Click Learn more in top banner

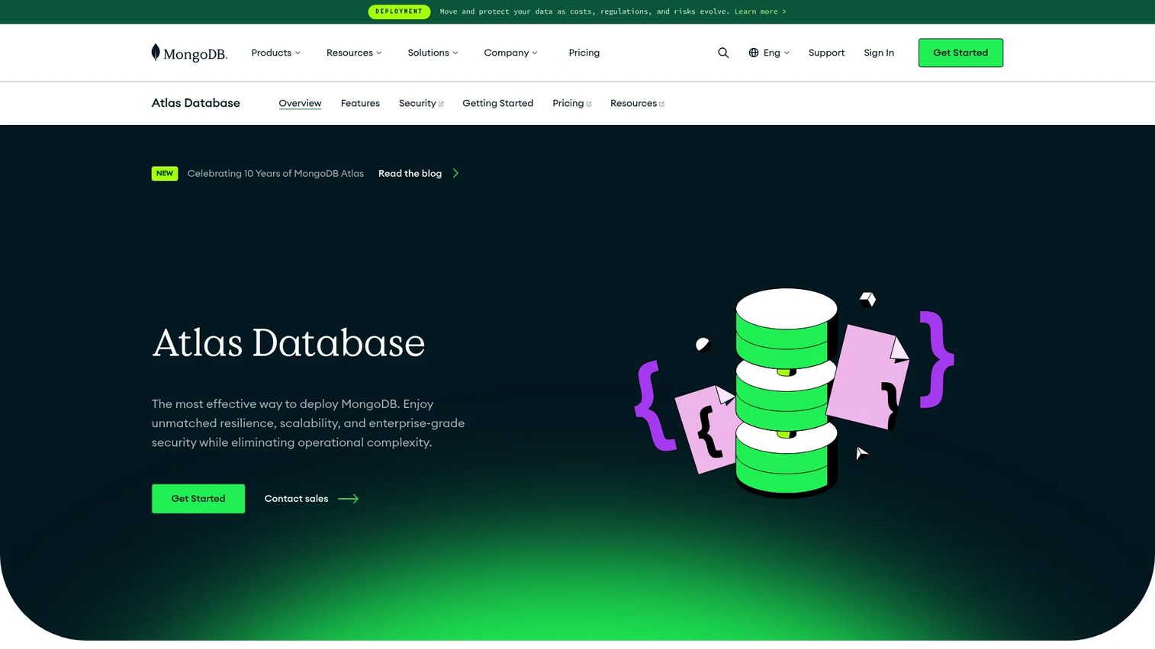pos(760,11)
